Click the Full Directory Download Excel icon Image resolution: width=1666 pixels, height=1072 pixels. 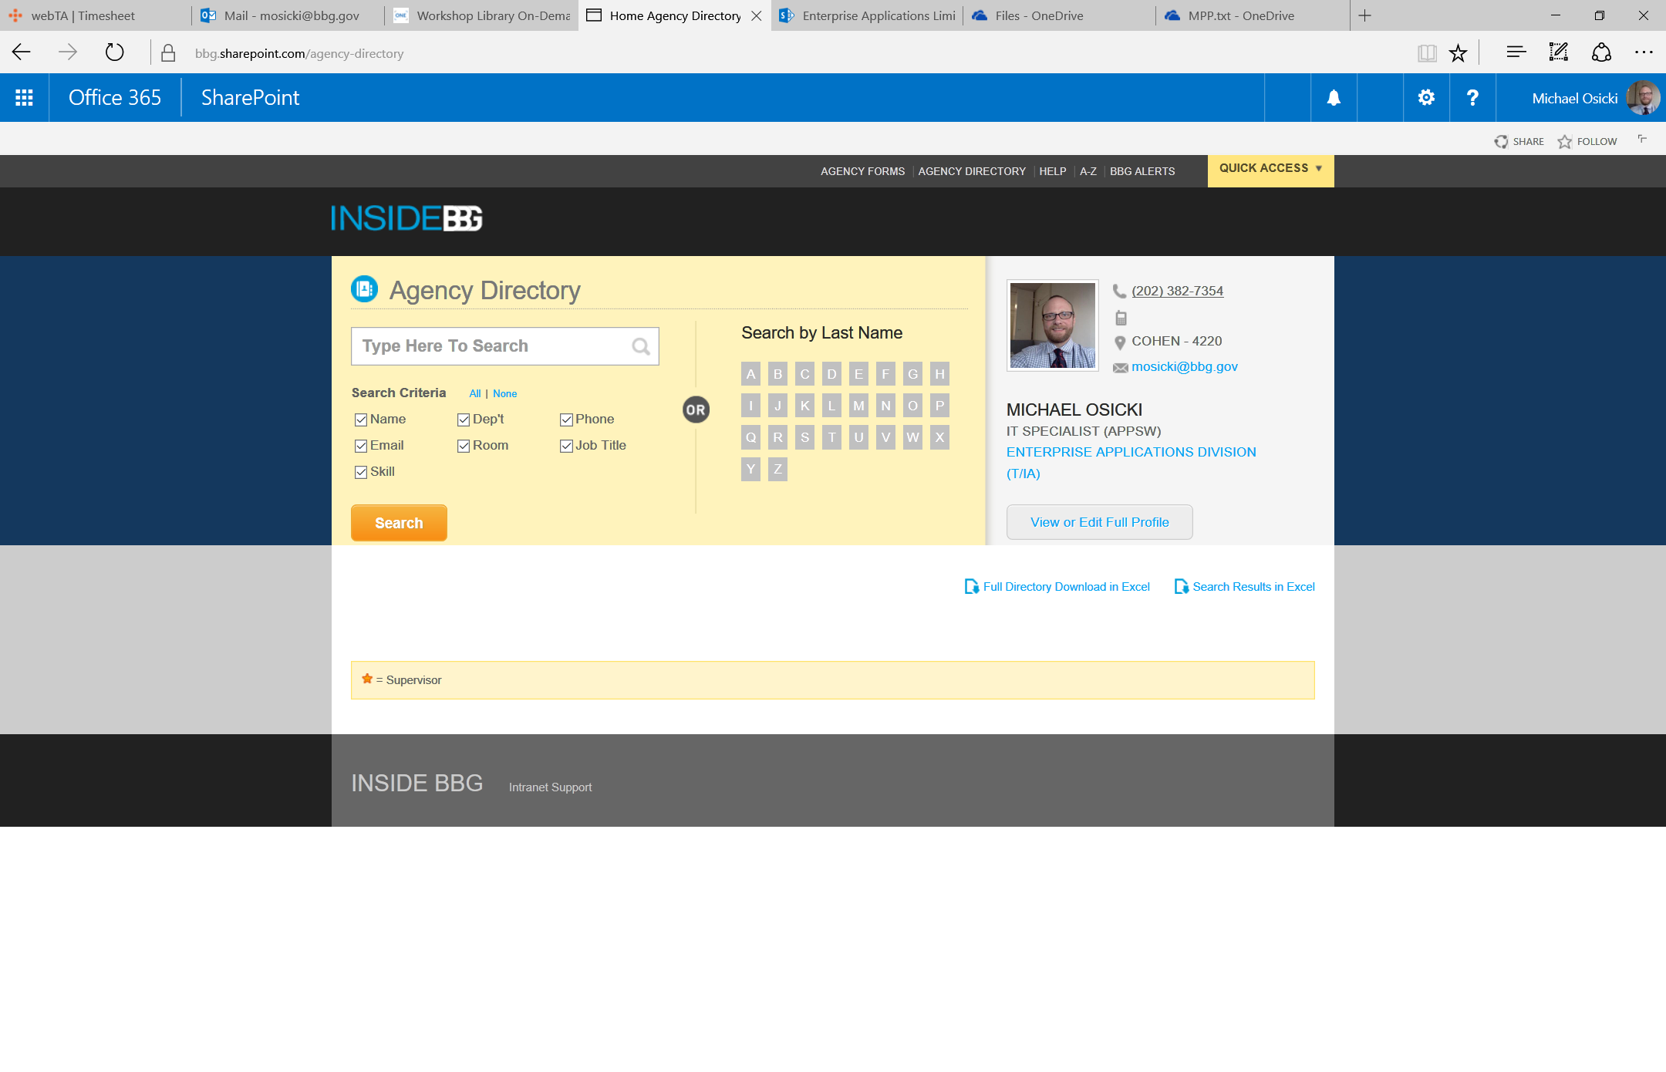[972, 587]
